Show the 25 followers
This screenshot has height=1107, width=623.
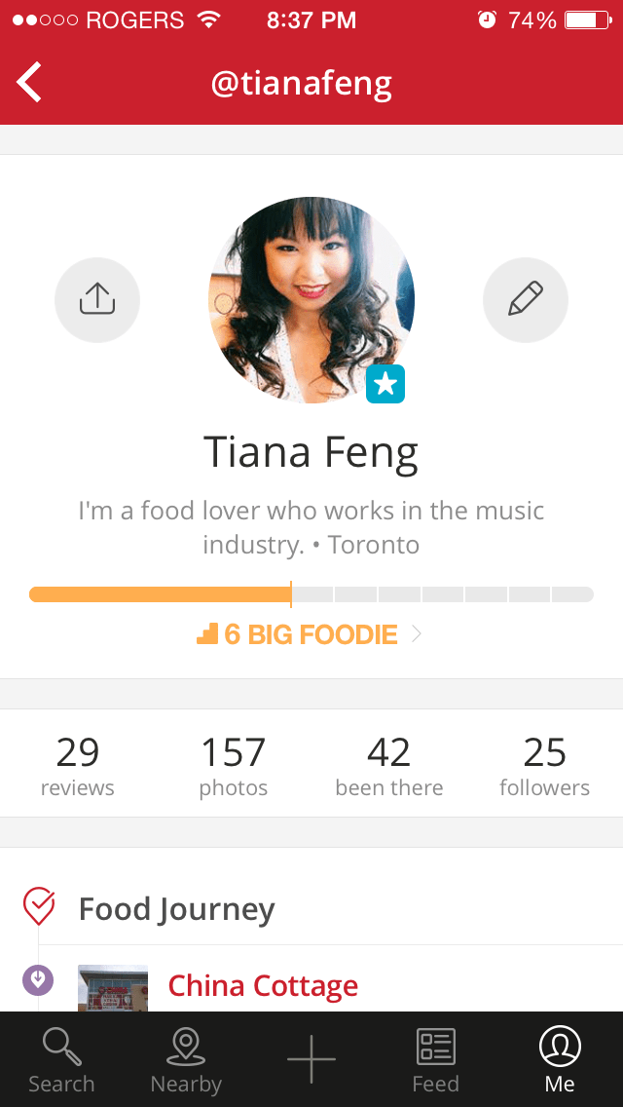tap(544, 766)
